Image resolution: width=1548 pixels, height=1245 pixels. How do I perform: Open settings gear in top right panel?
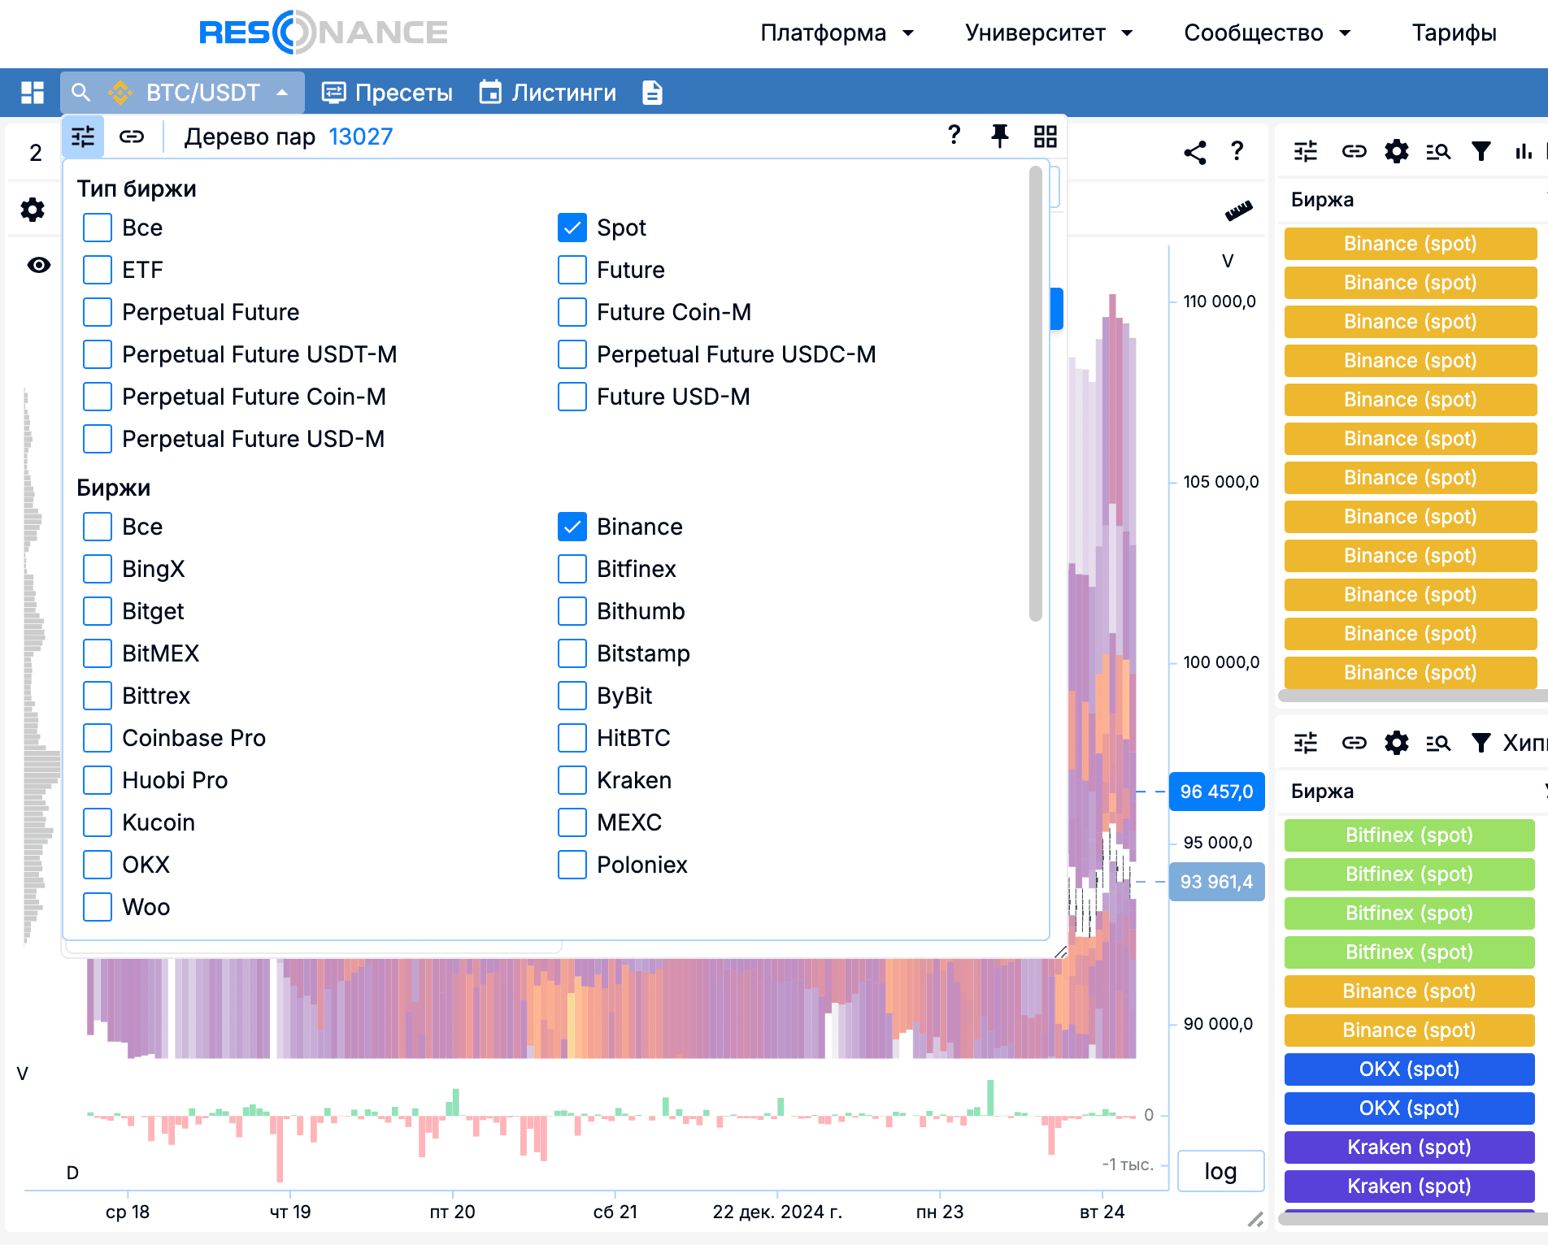pos(1397,151)
